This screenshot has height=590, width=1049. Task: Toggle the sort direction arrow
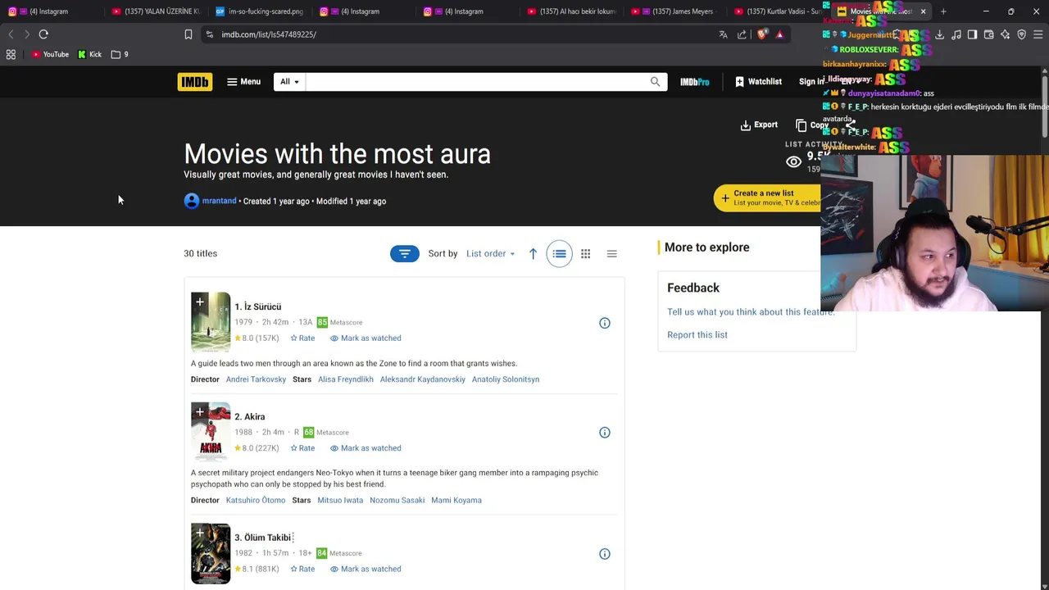tap(533, 254)
